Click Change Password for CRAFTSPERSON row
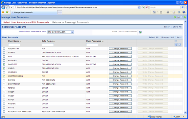 [120, 76]
